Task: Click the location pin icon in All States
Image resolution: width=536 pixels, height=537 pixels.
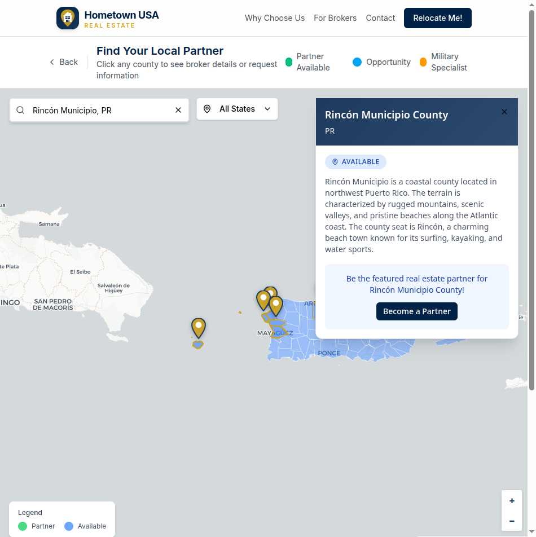Action: (207, 109)
